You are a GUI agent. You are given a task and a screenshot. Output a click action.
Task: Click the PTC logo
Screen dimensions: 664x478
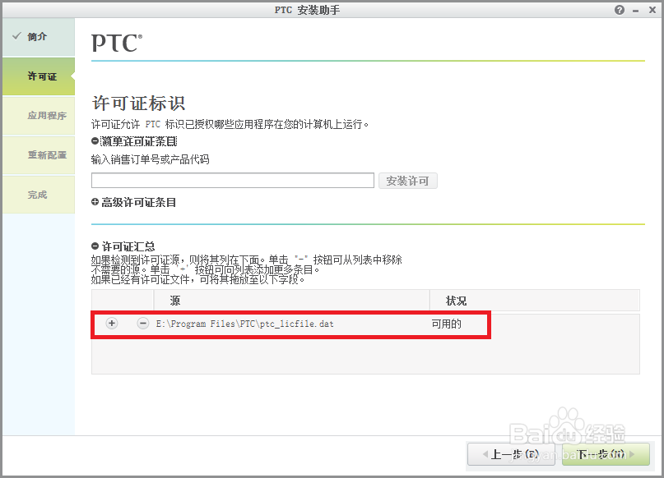(x=117, y=43)
